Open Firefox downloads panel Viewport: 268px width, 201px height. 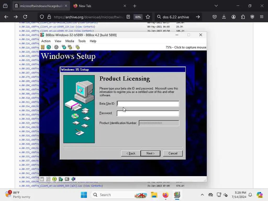point(224,17)
